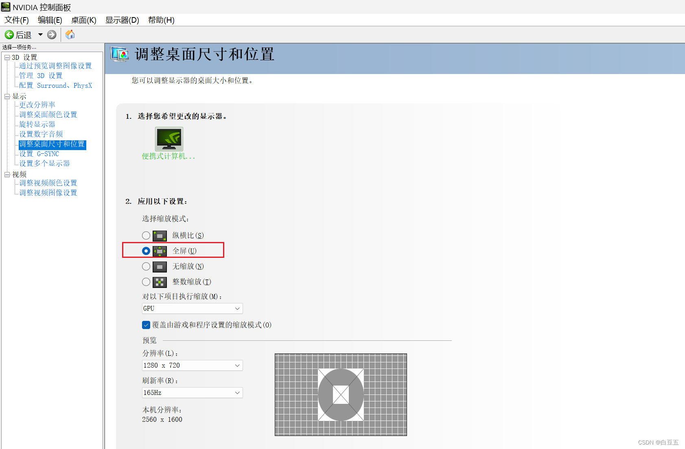Open the back history dropdown arrow

click(40, 35)
